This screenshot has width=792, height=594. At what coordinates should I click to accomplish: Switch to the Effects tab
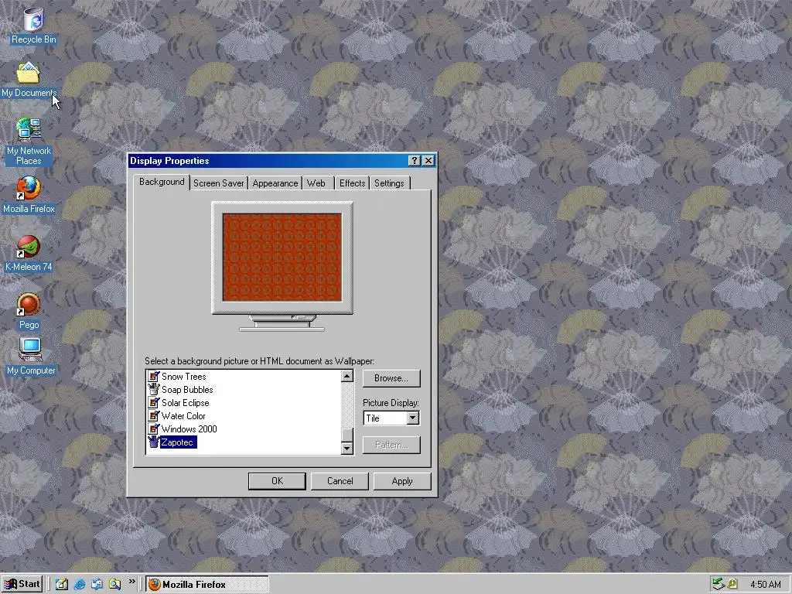tap(352, 183)
